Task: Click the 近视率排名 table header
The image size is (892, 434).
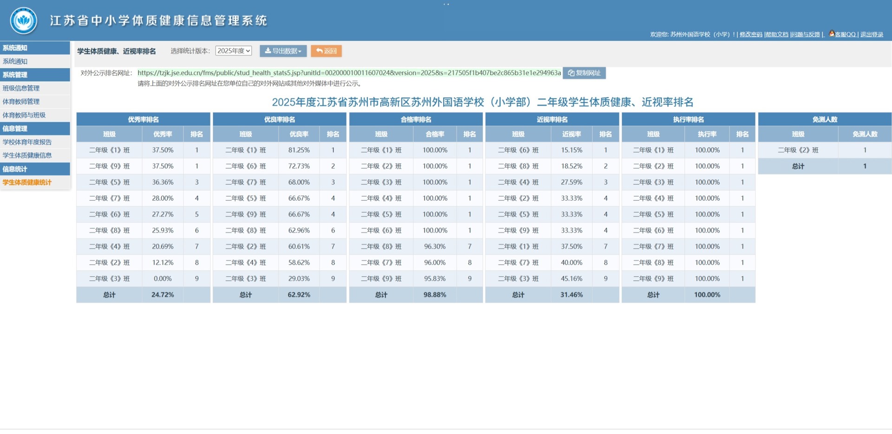Action: 552,119
